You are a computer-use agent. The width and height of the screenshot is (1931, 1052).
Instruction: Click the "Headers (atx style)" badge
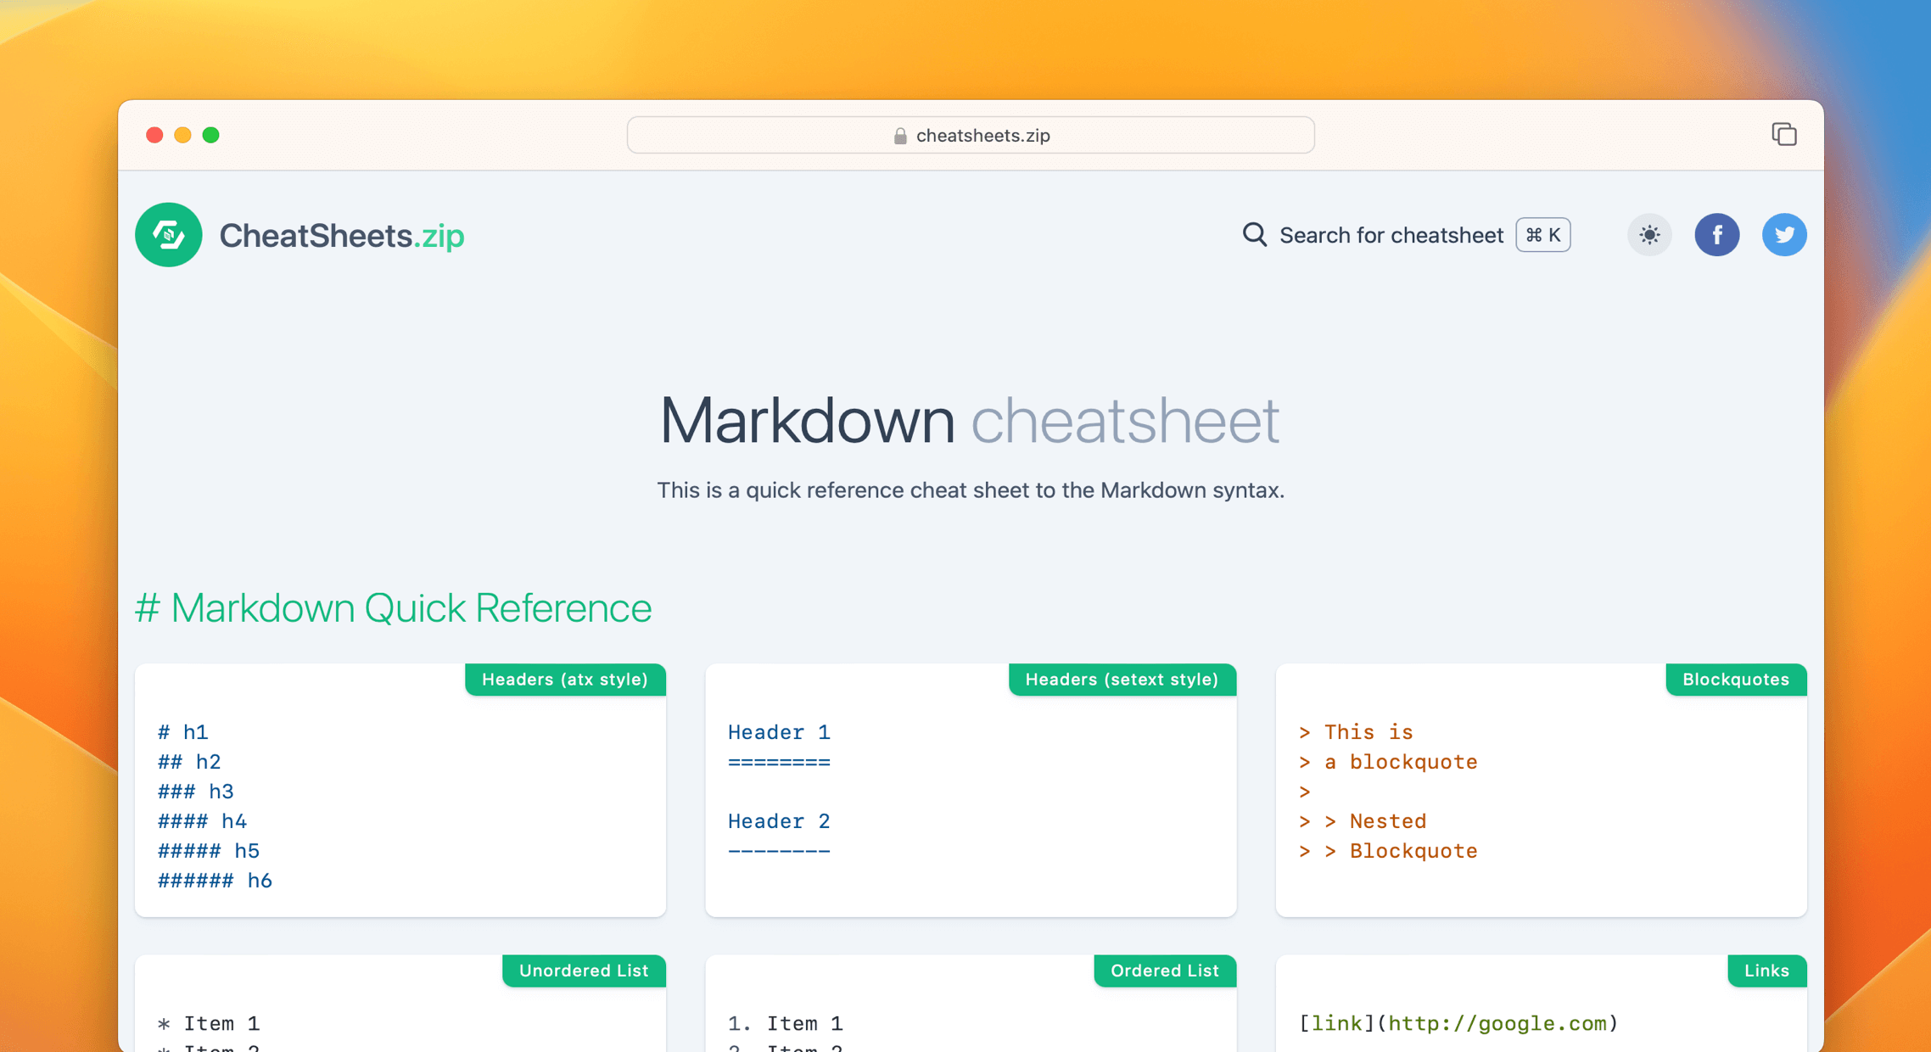pos(565,680)
